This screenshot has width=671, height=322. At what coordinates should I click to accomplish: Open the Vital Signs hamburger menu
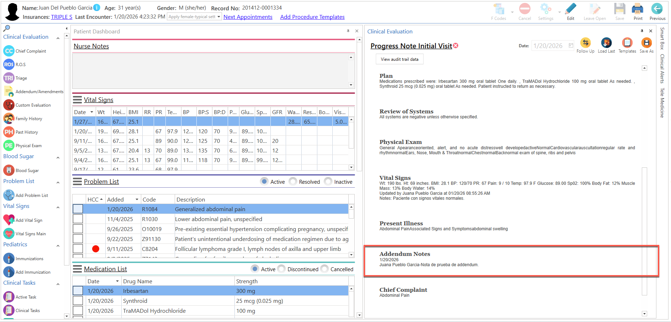click(x=77, y=100)
